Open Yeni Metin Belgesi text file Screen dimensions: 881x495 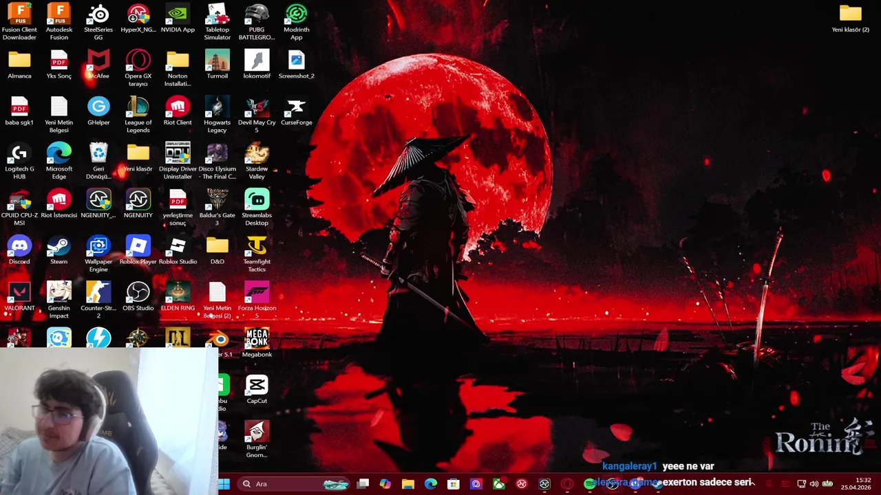[59, 114]
